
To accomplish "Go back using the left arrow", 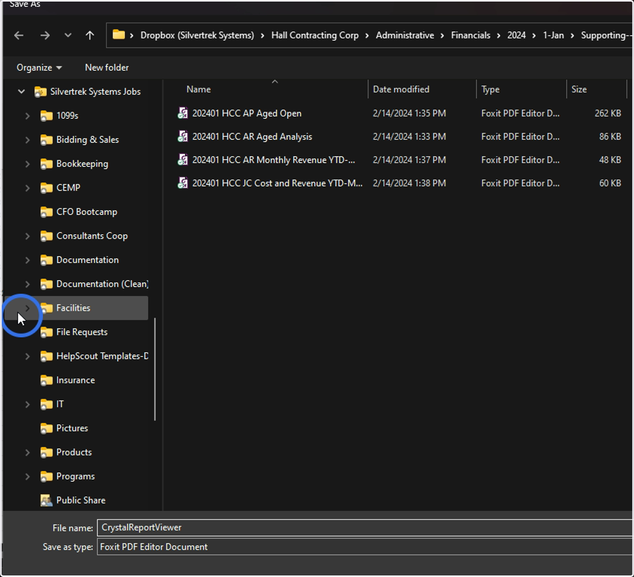I will coord(19,35).
